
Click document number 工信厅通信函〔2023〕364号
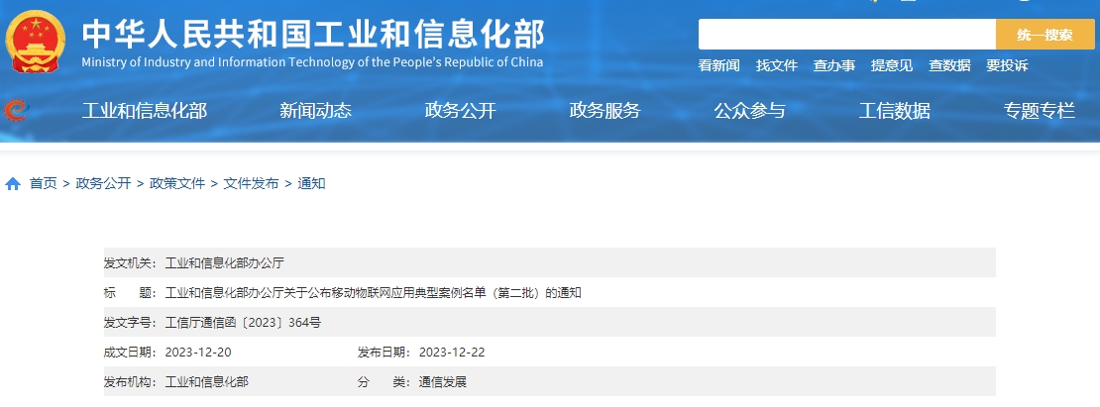(x=243, y=323)
